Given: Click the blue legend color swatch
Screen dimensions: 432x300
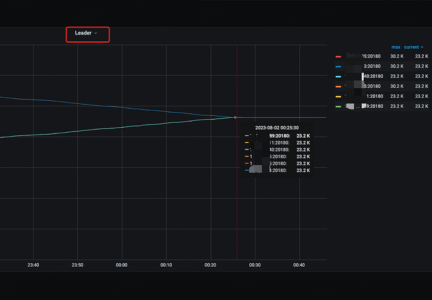Looking at the screenshot, I should (339, 66).
